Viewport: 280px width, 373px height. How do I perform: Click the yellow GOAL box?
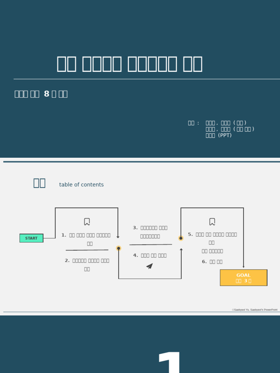pyautogui.click(x=244, y=278)
